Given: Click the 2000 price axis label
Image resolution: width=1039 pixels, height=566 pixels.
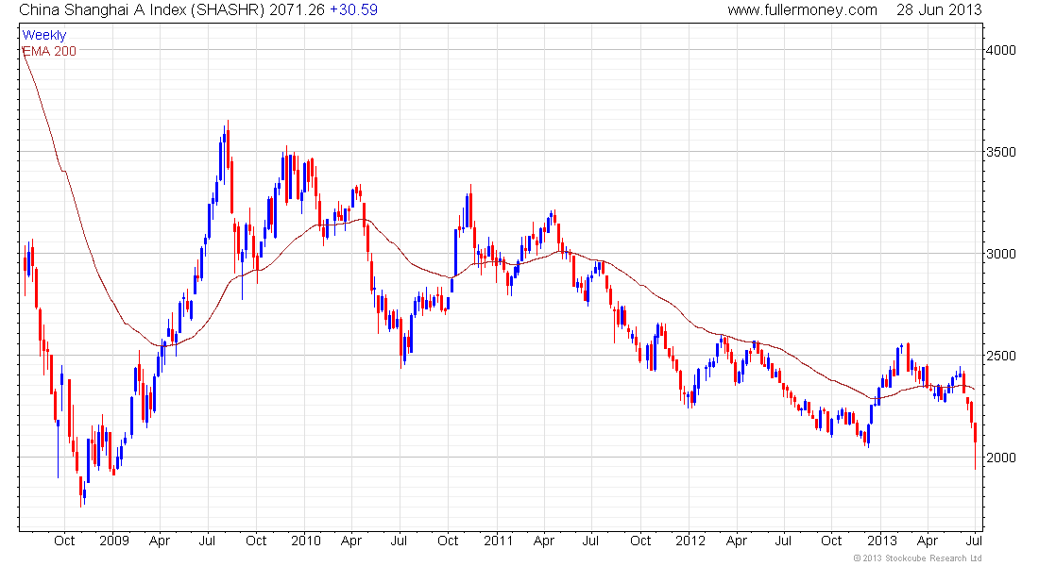Looking at the screenshot, I should pos(1000,458).
